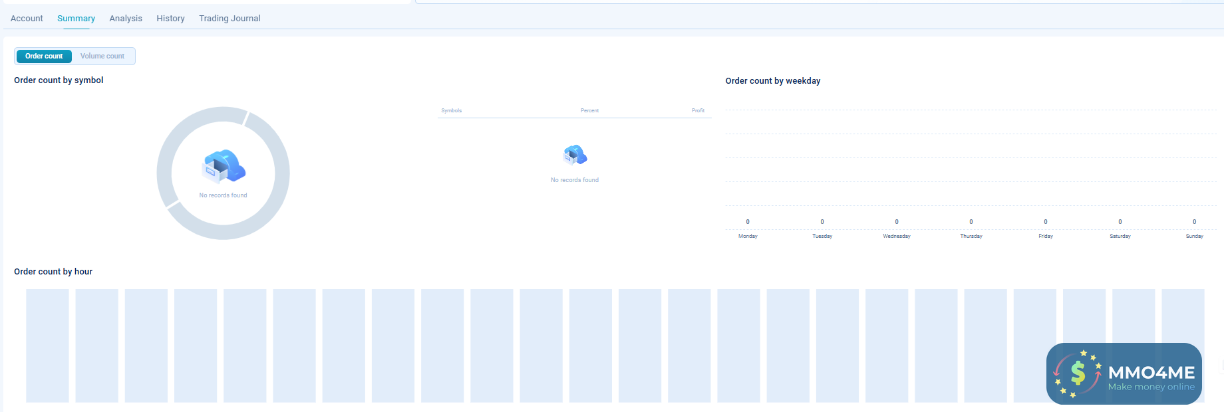The height and width of the screenshot is (412, 1224).
Task: Click the Sunday label on weekday chart
Action: pyautogui.click(x=1195, y=237)
